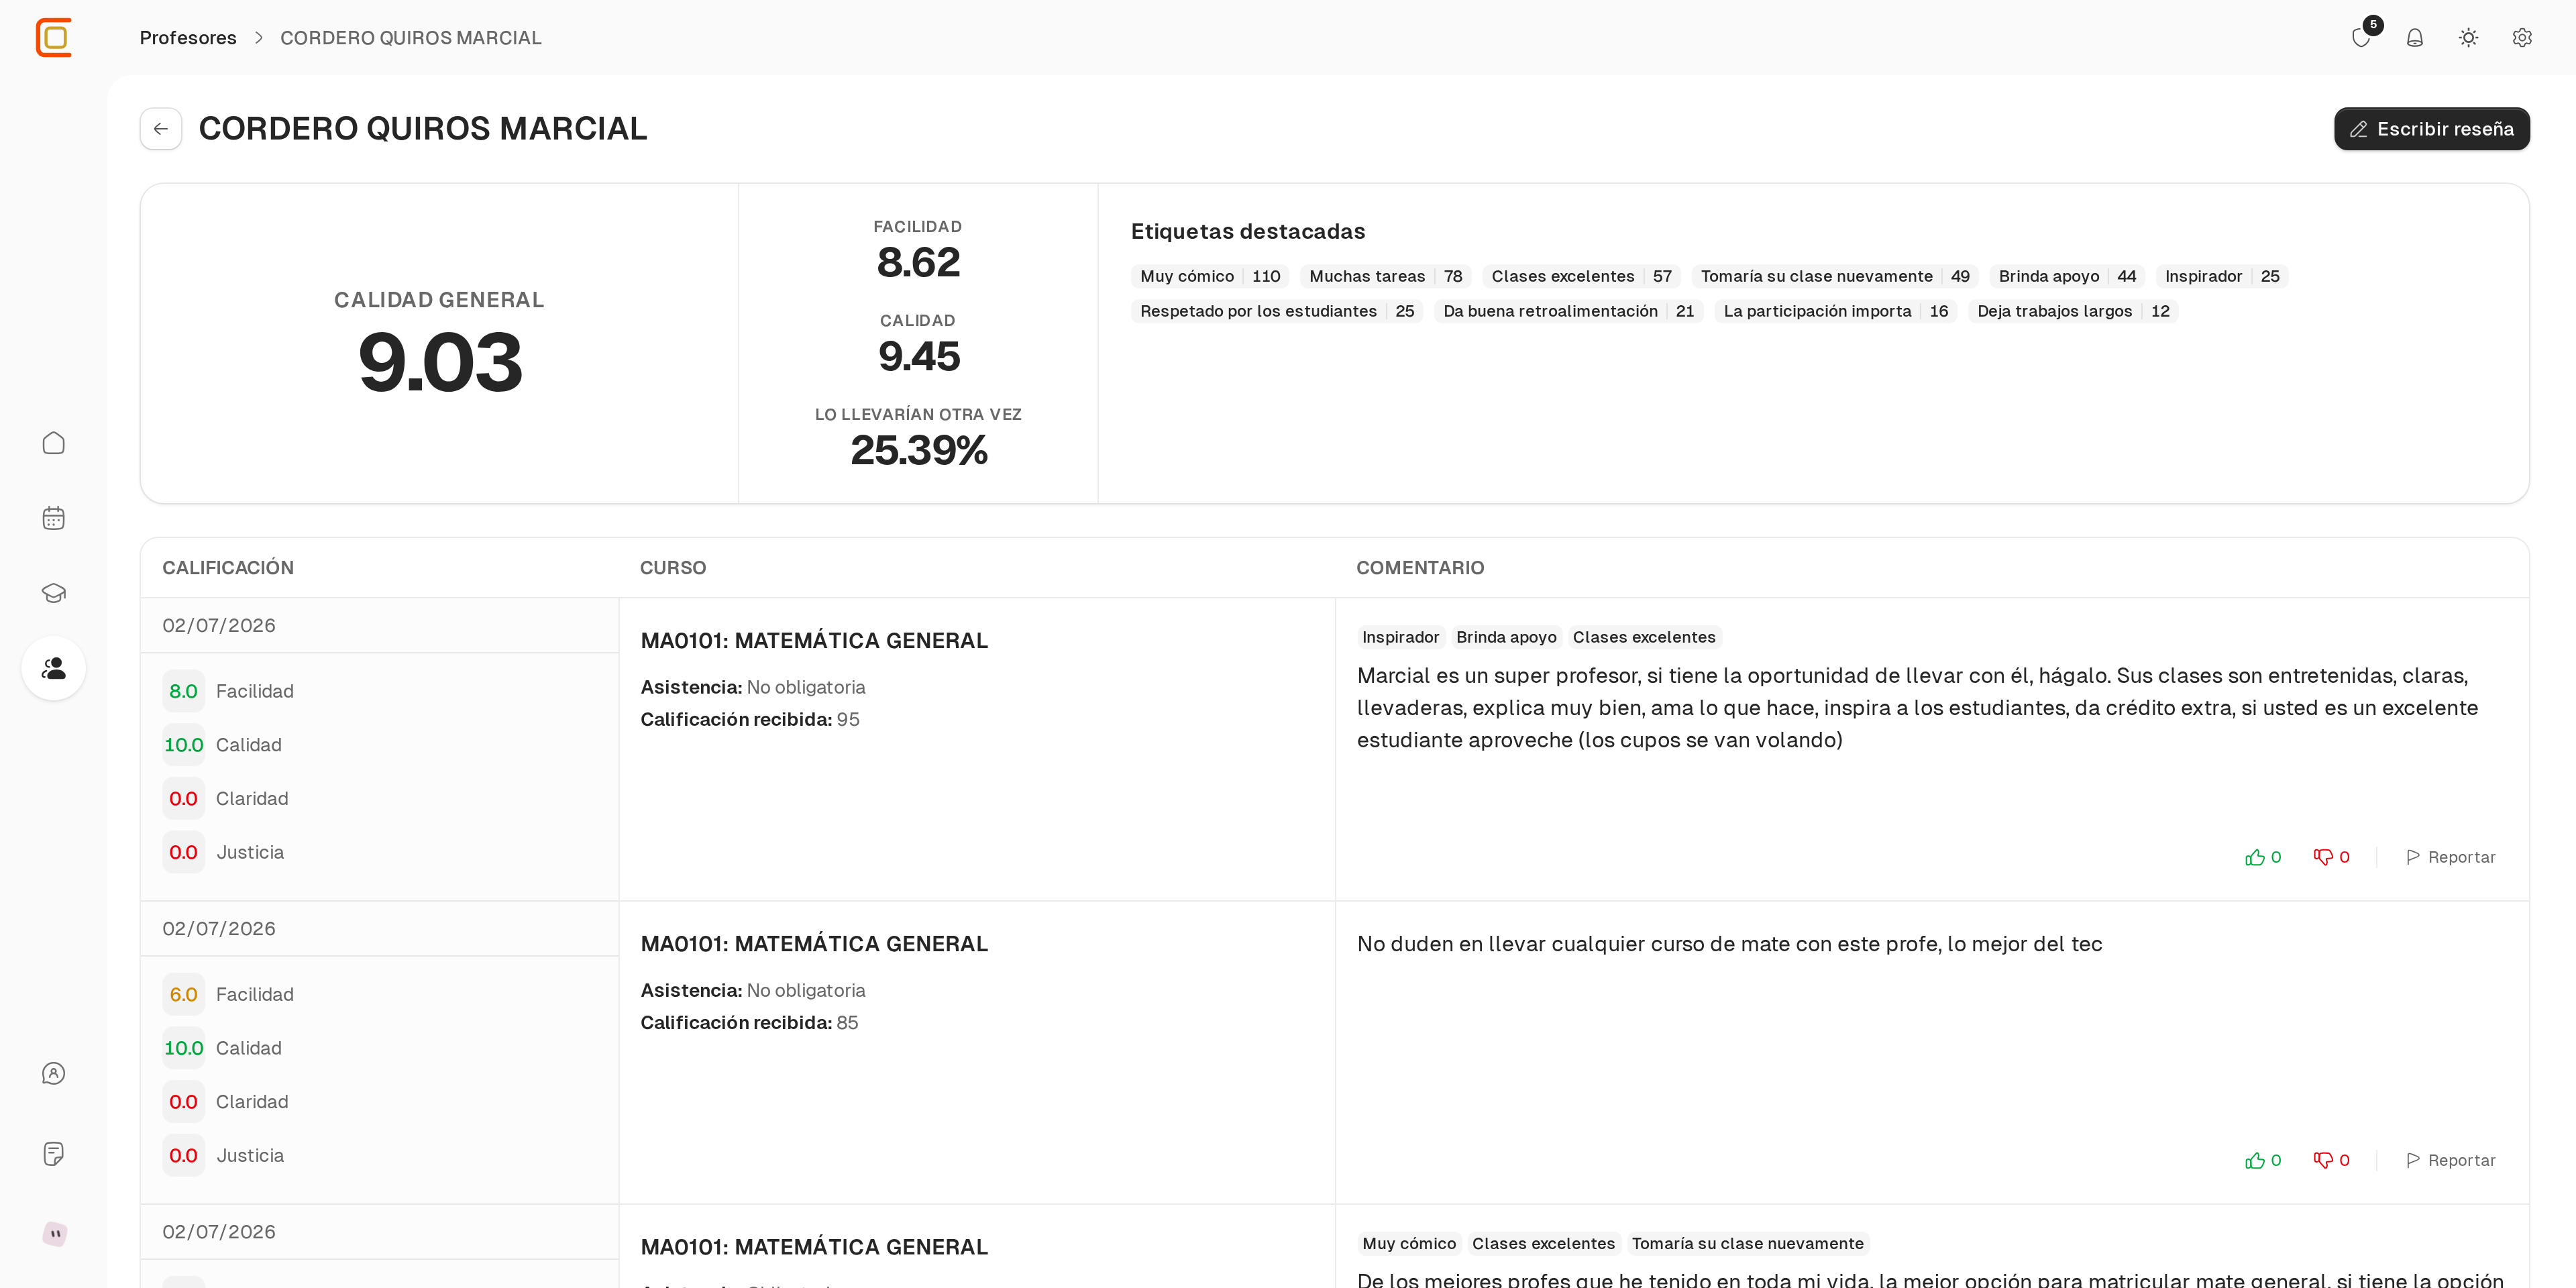Click the 'Clases excelentes 57' featured tag
Viewport: 2576px width, 1288px height.
(x=1581, y=276)
